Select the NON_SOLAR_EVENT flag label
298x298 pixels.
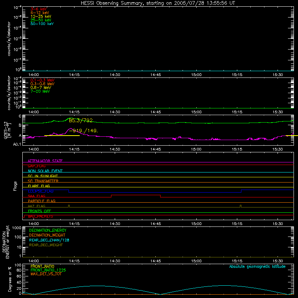(45, 171)
